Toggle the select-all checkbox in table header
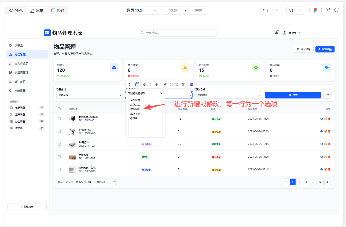346x227 pixels. (59, 109)
